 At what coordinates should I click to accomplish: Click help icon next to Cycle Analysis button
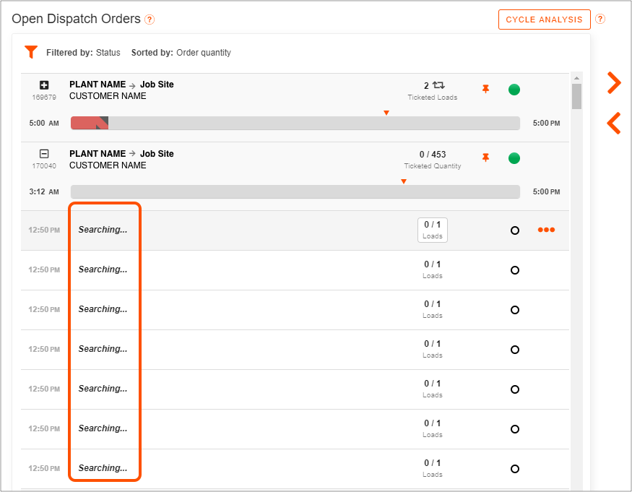[x=600, y=19]
